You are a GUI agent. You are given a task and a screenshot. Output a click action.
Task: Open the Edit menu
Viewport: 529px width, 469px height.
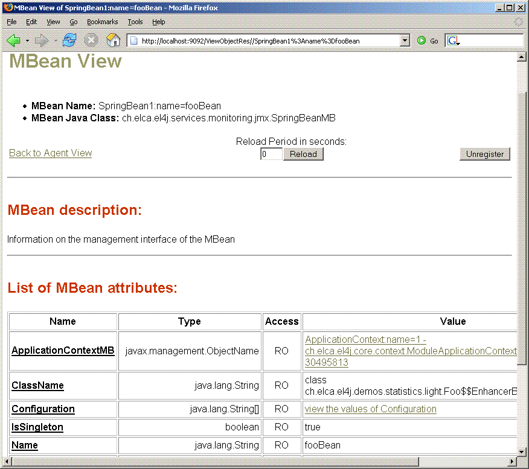coord(31,22)
